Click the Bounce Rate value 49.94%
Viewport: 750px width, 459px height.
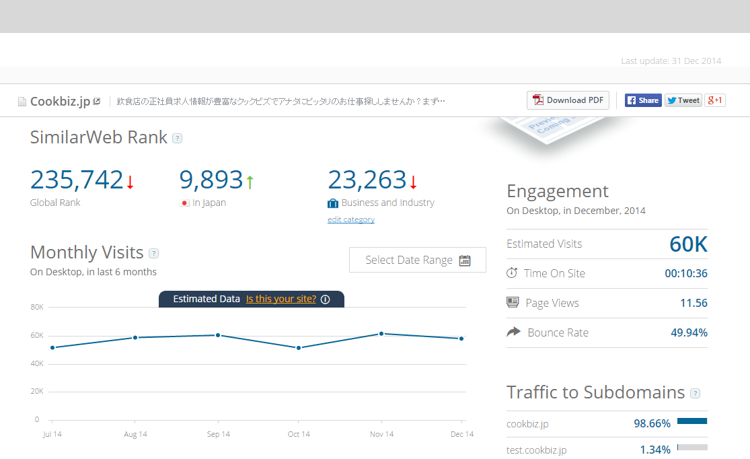tap(689, 332)
